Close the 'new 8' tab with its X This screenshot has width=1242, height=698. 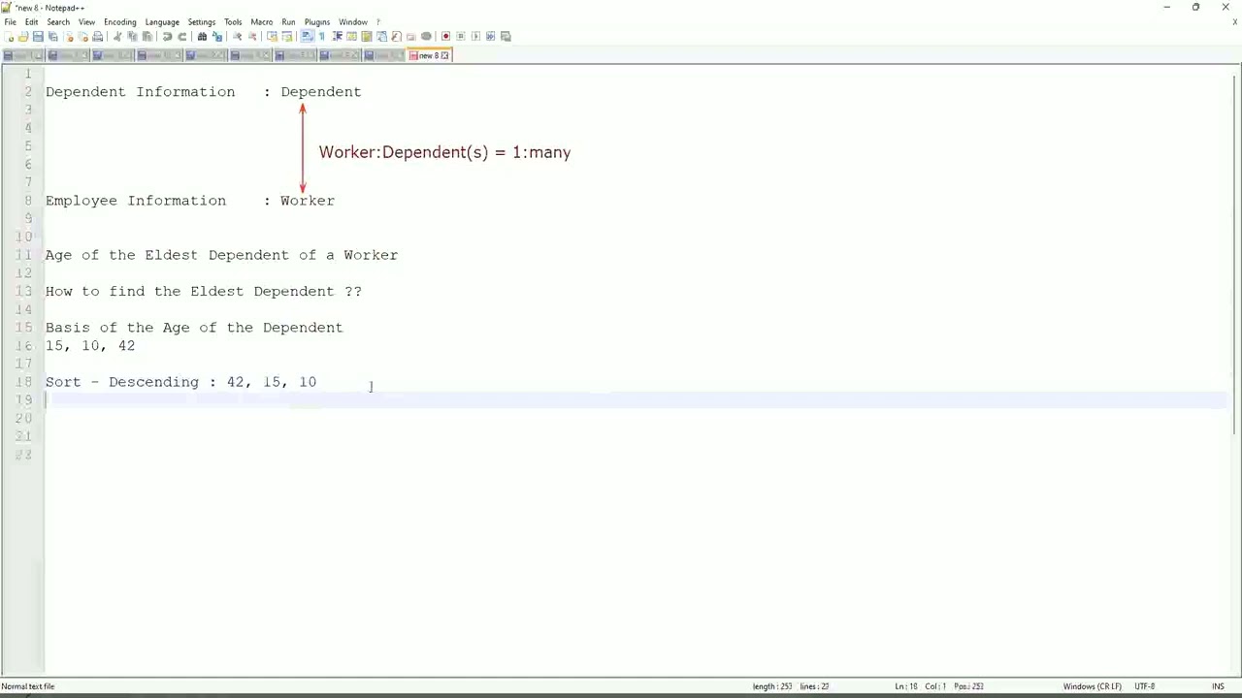pyautogui.click(x=445, y=55)
